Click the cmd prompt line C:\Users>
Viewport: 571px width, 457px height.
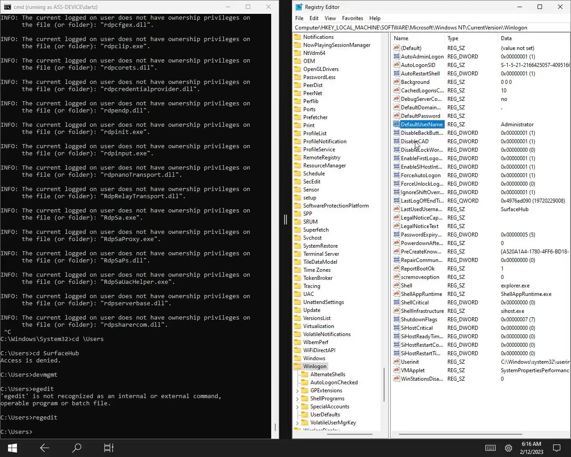coord(17,432)
